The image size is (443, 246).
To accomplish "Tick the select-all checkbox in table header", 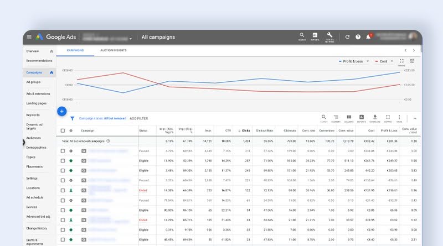I will click(x=63, y=130).
